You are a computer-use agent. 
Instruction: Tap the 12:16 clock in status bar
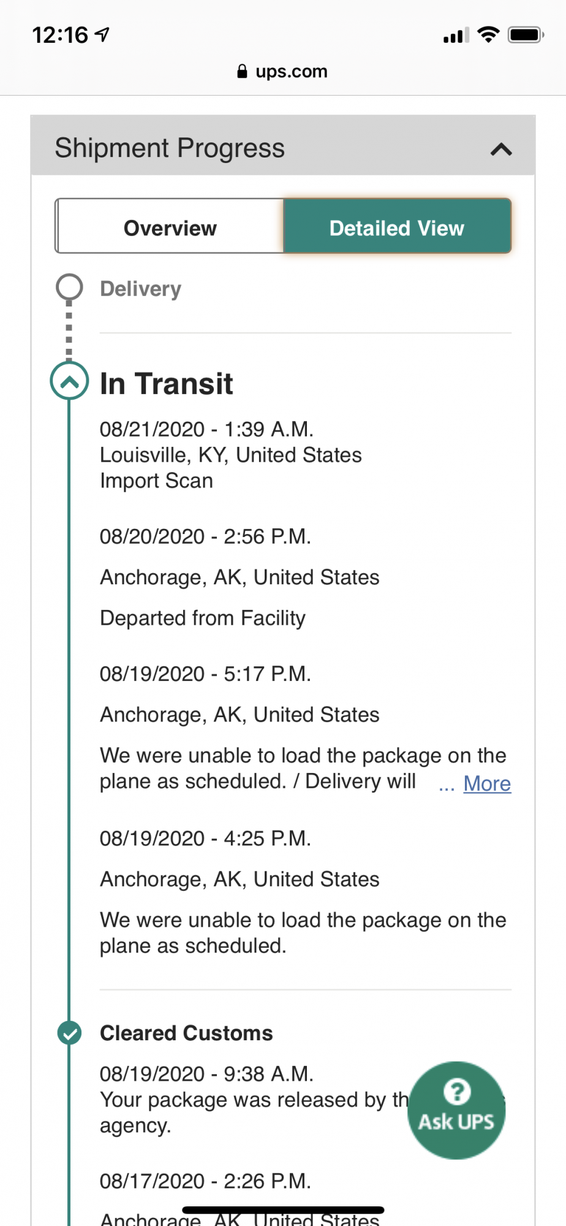click(60, 35)
